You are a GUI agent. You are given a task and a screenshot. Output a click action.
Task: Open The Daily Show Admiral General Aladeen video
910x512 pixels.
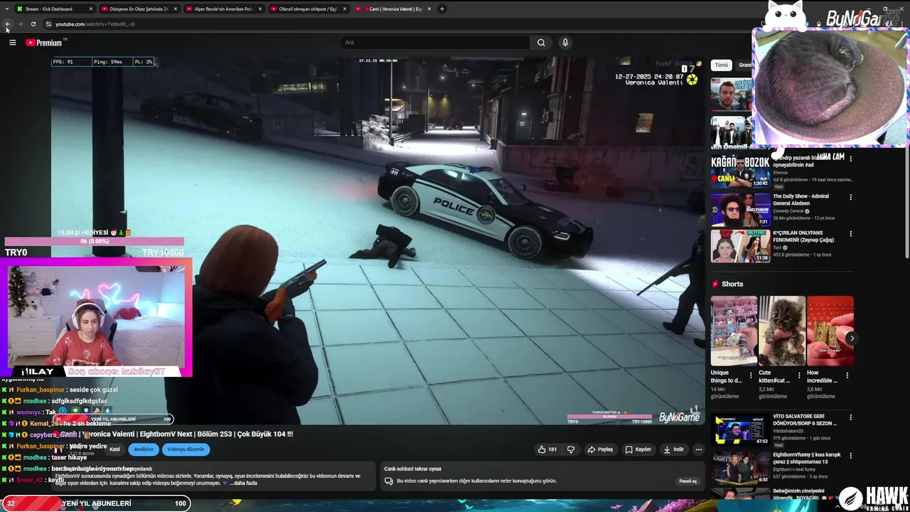pyautogui.click(x=741, y=208)
